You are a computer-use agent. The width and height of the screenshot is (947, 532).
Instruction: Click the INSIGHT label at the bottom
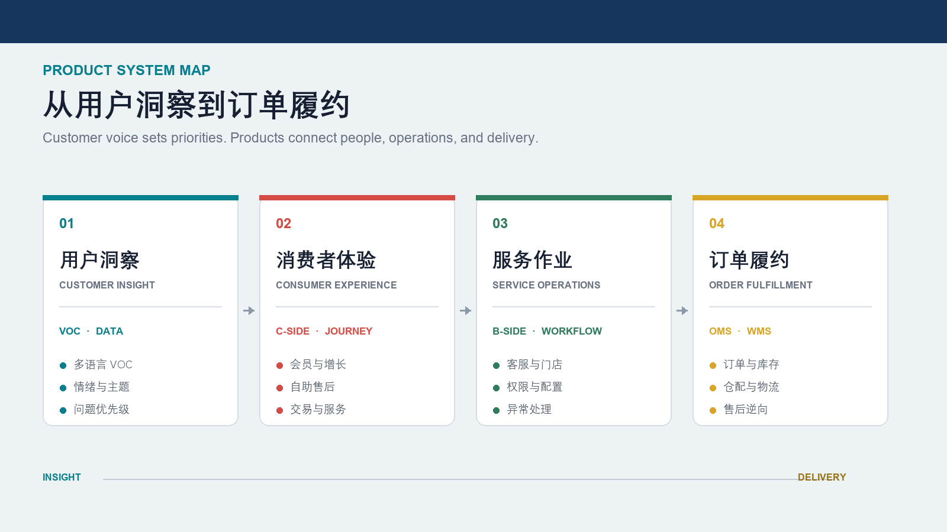click(62, 477)
